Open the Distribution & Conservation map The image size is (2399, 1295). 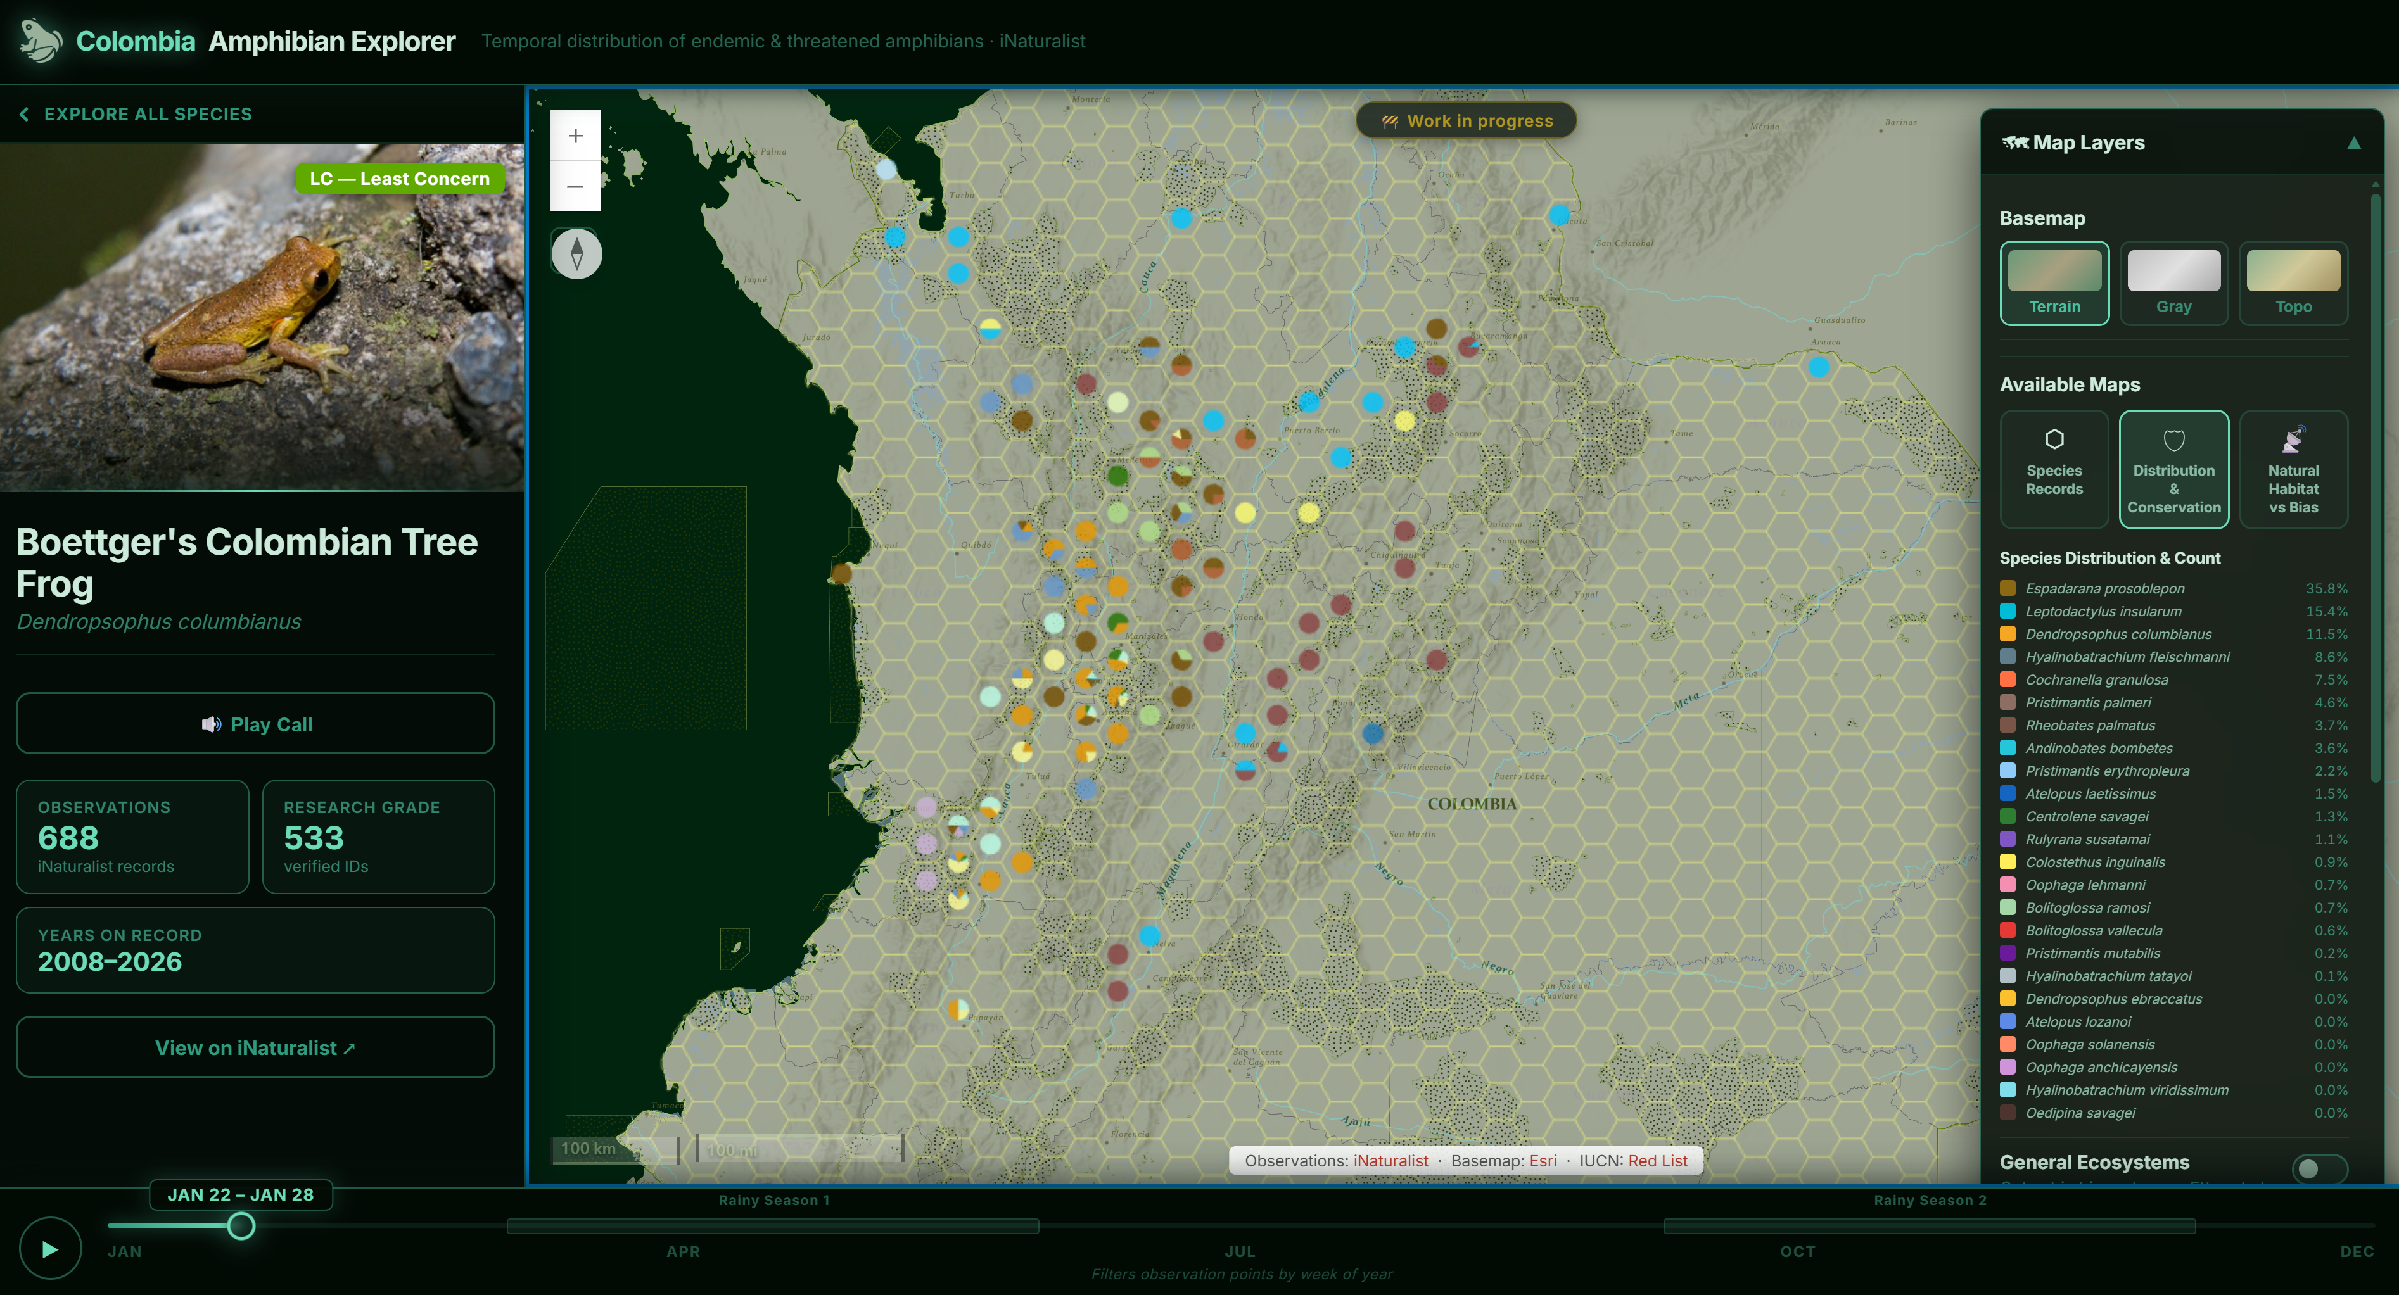pyautogui.click(x=2173, y=469)
